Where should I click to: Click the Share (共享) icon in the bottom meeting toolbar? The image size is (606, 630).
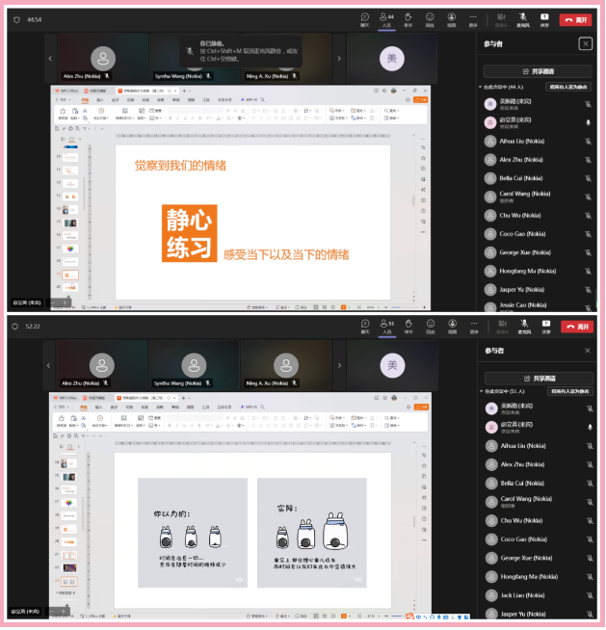click(x=545, y=326)
